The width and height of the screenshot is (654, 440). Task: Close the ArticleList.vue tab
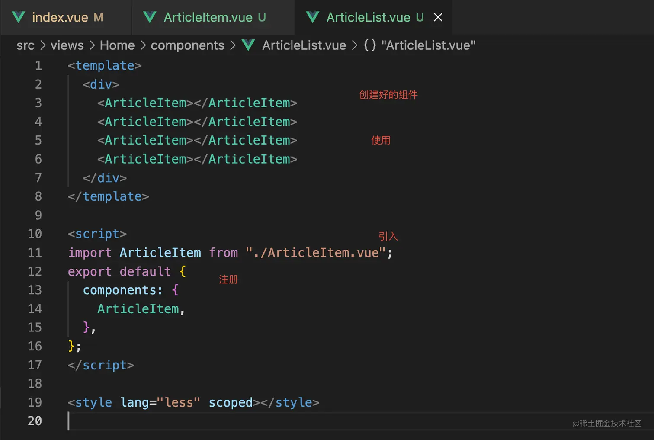438,17
